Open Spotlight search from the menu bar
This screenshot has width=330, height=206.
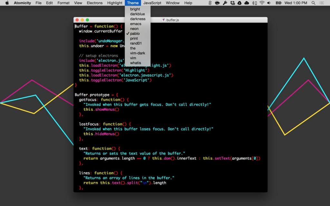[313, 3]
